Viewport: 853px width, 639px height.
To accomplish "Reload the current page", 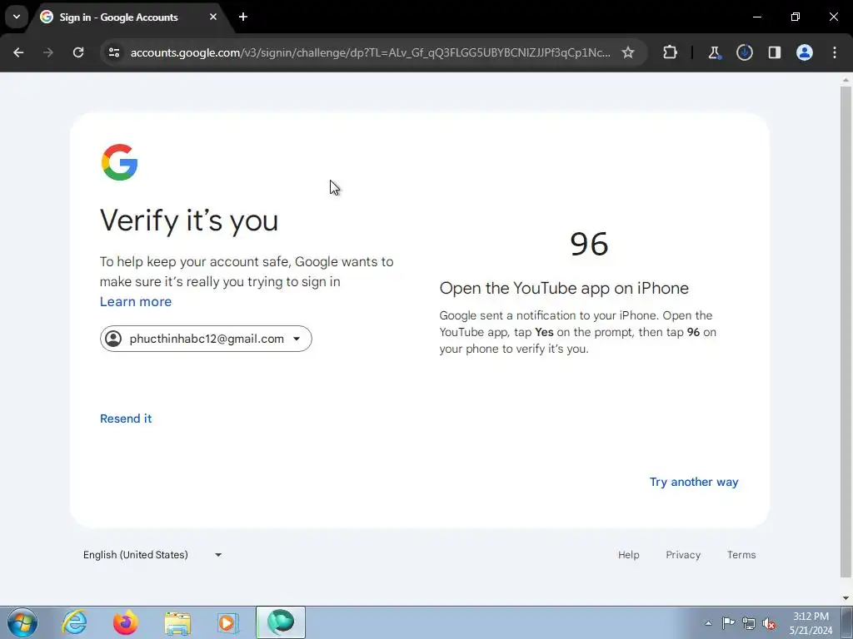I will [78, 52].
